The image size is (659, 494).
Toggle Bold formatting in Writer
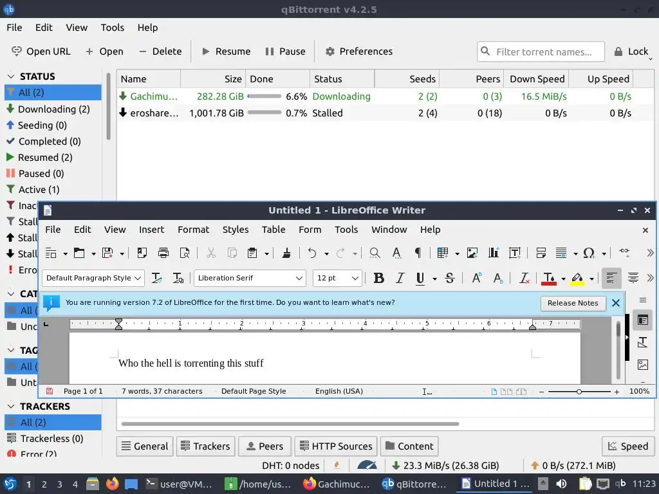coord(378,278)
